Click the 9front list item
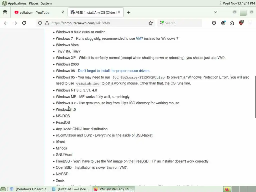Image resolution: width=256 pixels, height=192 pixels. 60,142
